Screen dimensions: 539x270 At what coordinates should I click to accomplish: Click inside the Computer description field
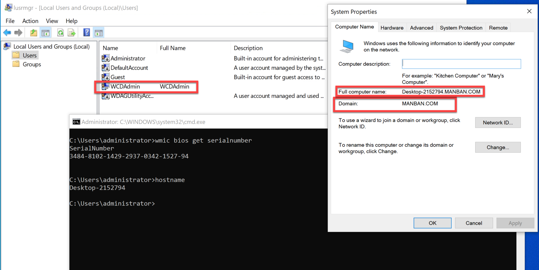[461, 64]
